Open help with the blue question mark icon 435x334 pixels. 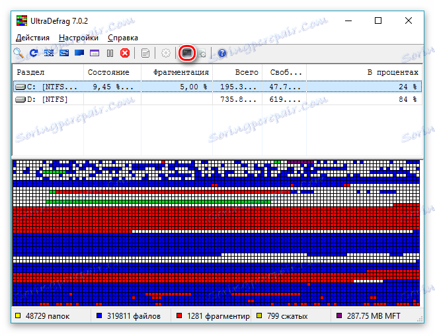[222, 53]
